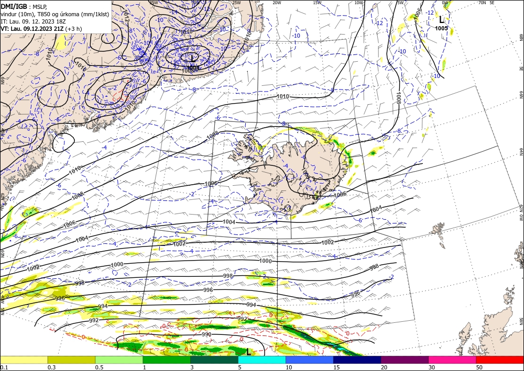Click the 'IT: Lau. 09. 12. 2023 18Z' line
This screenshot has width=524, height=371.
click(x=33, y=21)
